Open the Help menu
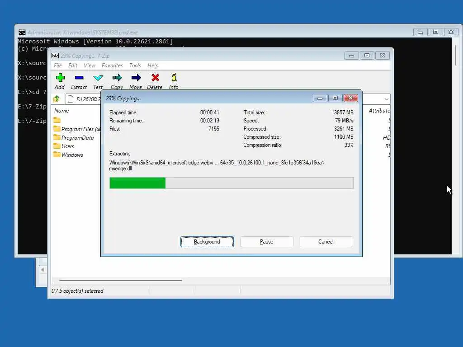This screenshot has height=347, width=463. pos(153,66)
